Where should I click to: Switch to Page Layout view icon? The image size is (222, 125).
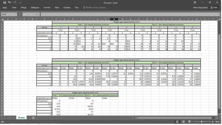click(183, 122)
